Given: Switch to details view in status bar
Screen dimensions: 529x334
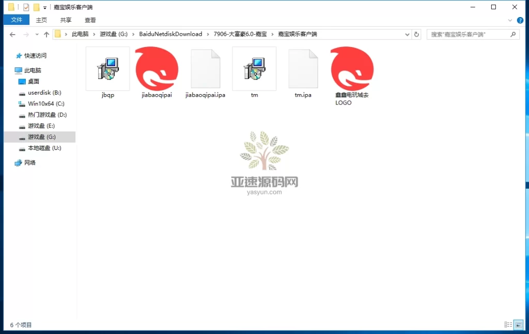Looking at the screenshot, I should point(509,325).
